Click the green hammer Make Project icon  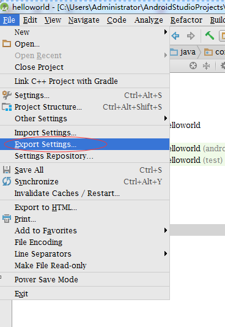(x=209, y=36)
